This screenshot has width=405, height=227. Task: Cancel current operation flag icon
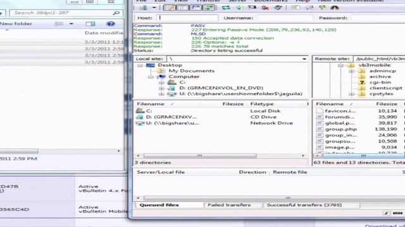252,8
